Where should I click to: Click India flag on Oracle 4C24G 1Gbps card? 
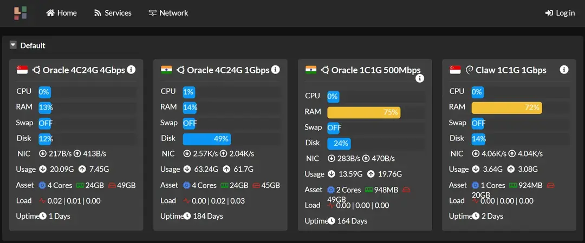click(x=167, y=70)
